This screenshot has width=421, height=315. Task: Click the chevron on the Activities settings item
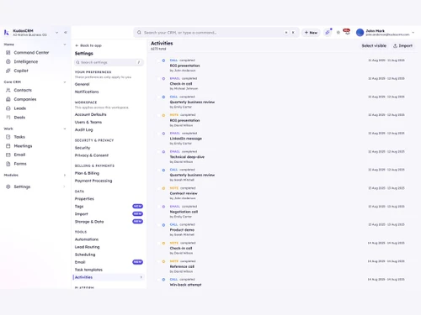point(141,277)
